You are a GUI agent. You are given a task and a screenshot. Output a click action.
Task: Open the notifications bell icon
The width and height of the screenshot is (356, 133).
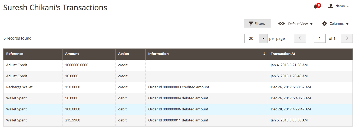pyautogui.click(x=316, y=6)
